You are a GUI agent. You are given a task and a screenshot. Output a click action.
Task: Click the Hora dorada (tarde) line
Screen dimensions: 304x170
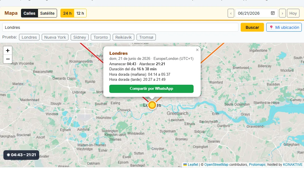tap(137, 80)
